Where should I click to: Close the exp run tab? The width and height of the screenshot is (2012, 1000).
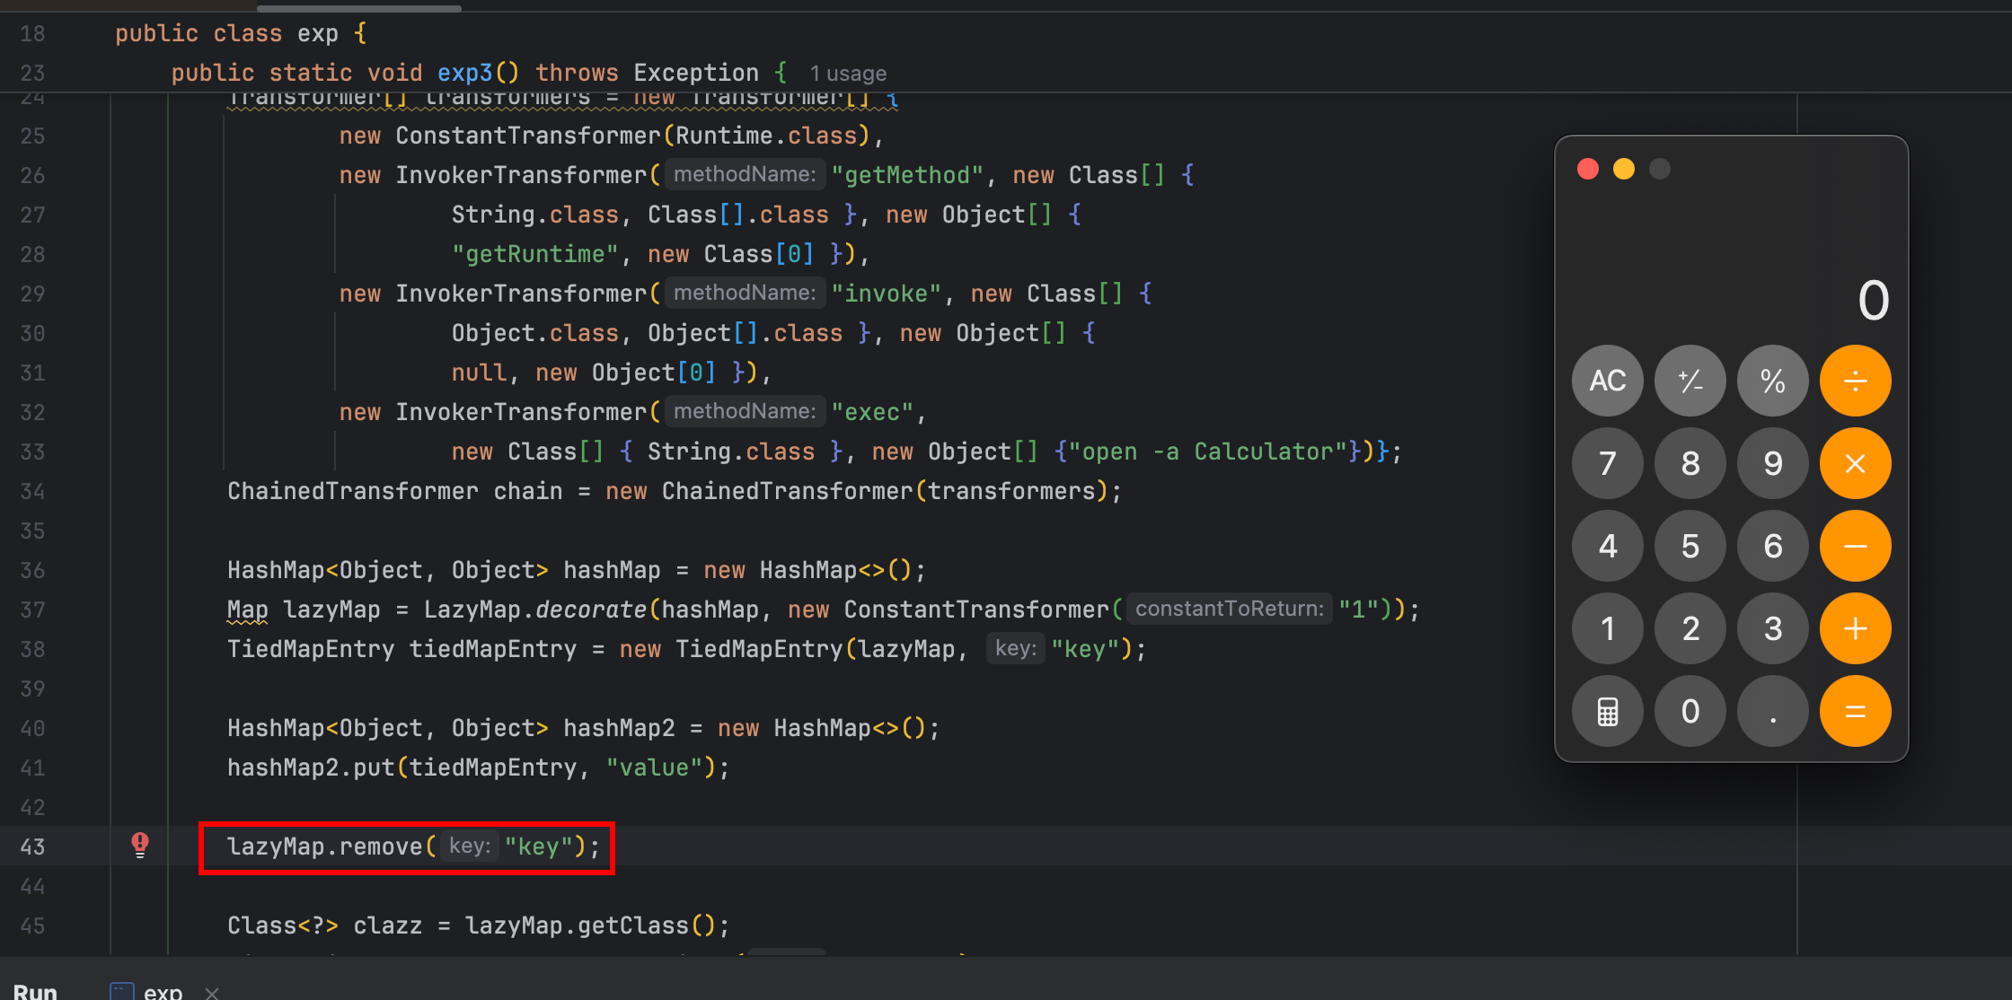212,992
